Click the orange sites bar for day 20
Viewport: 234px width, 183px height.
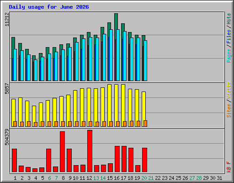coord(145,124)
